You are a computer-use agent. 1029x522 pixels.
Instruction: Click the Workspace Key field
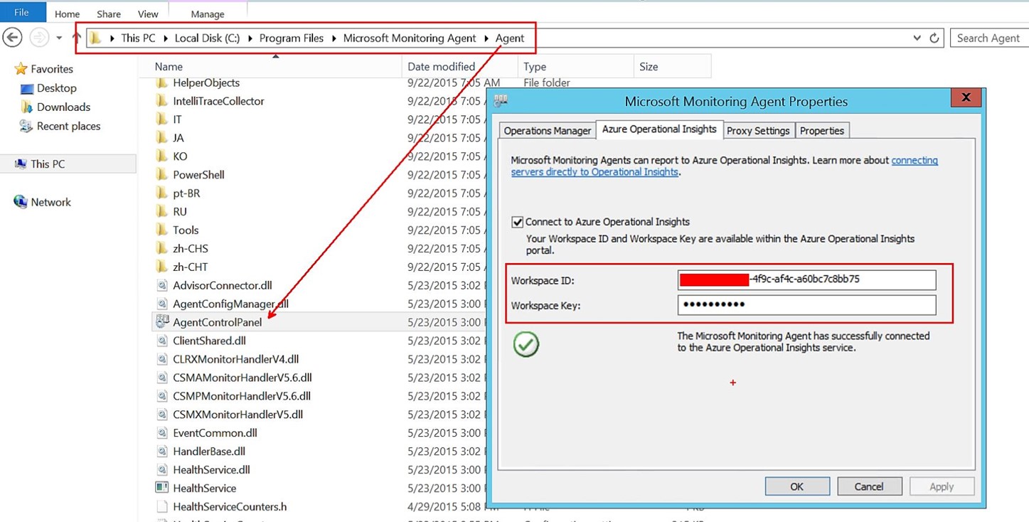(806, 305)
